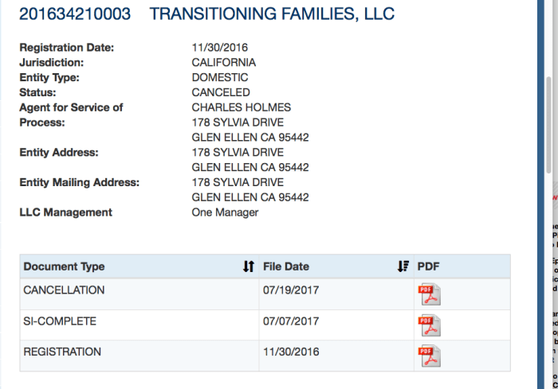Open the REGISTRATION PDF document

point(430,355)
